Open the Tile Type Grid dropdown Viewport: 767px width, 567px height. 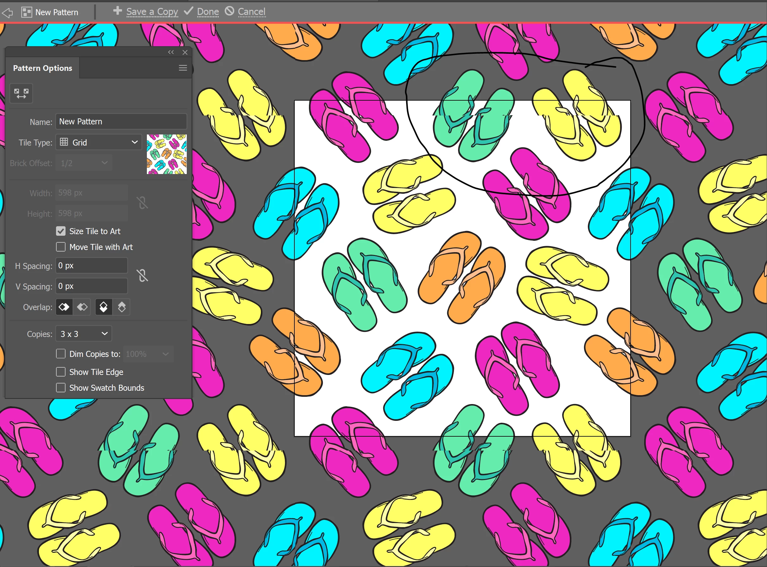pyautogui.click(x=99, y=142)
